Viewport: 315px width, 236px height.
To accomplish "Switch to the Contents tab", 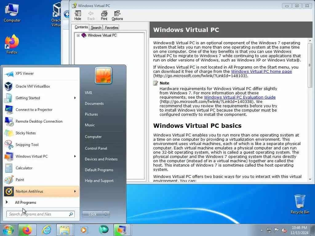I will 81,27.
